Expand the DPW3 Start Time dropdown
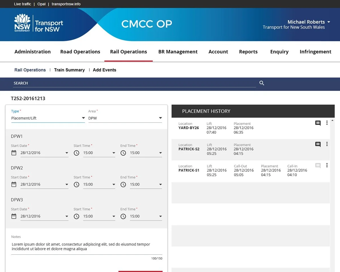340x272 pixels. click(114, 216)
